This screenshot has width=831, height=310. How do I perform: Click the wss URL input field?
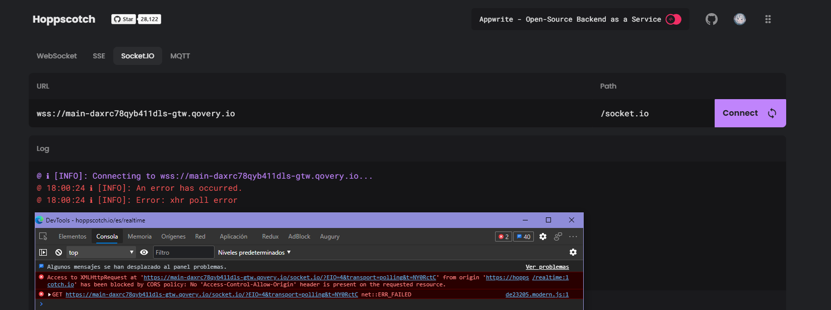point(310,113)
